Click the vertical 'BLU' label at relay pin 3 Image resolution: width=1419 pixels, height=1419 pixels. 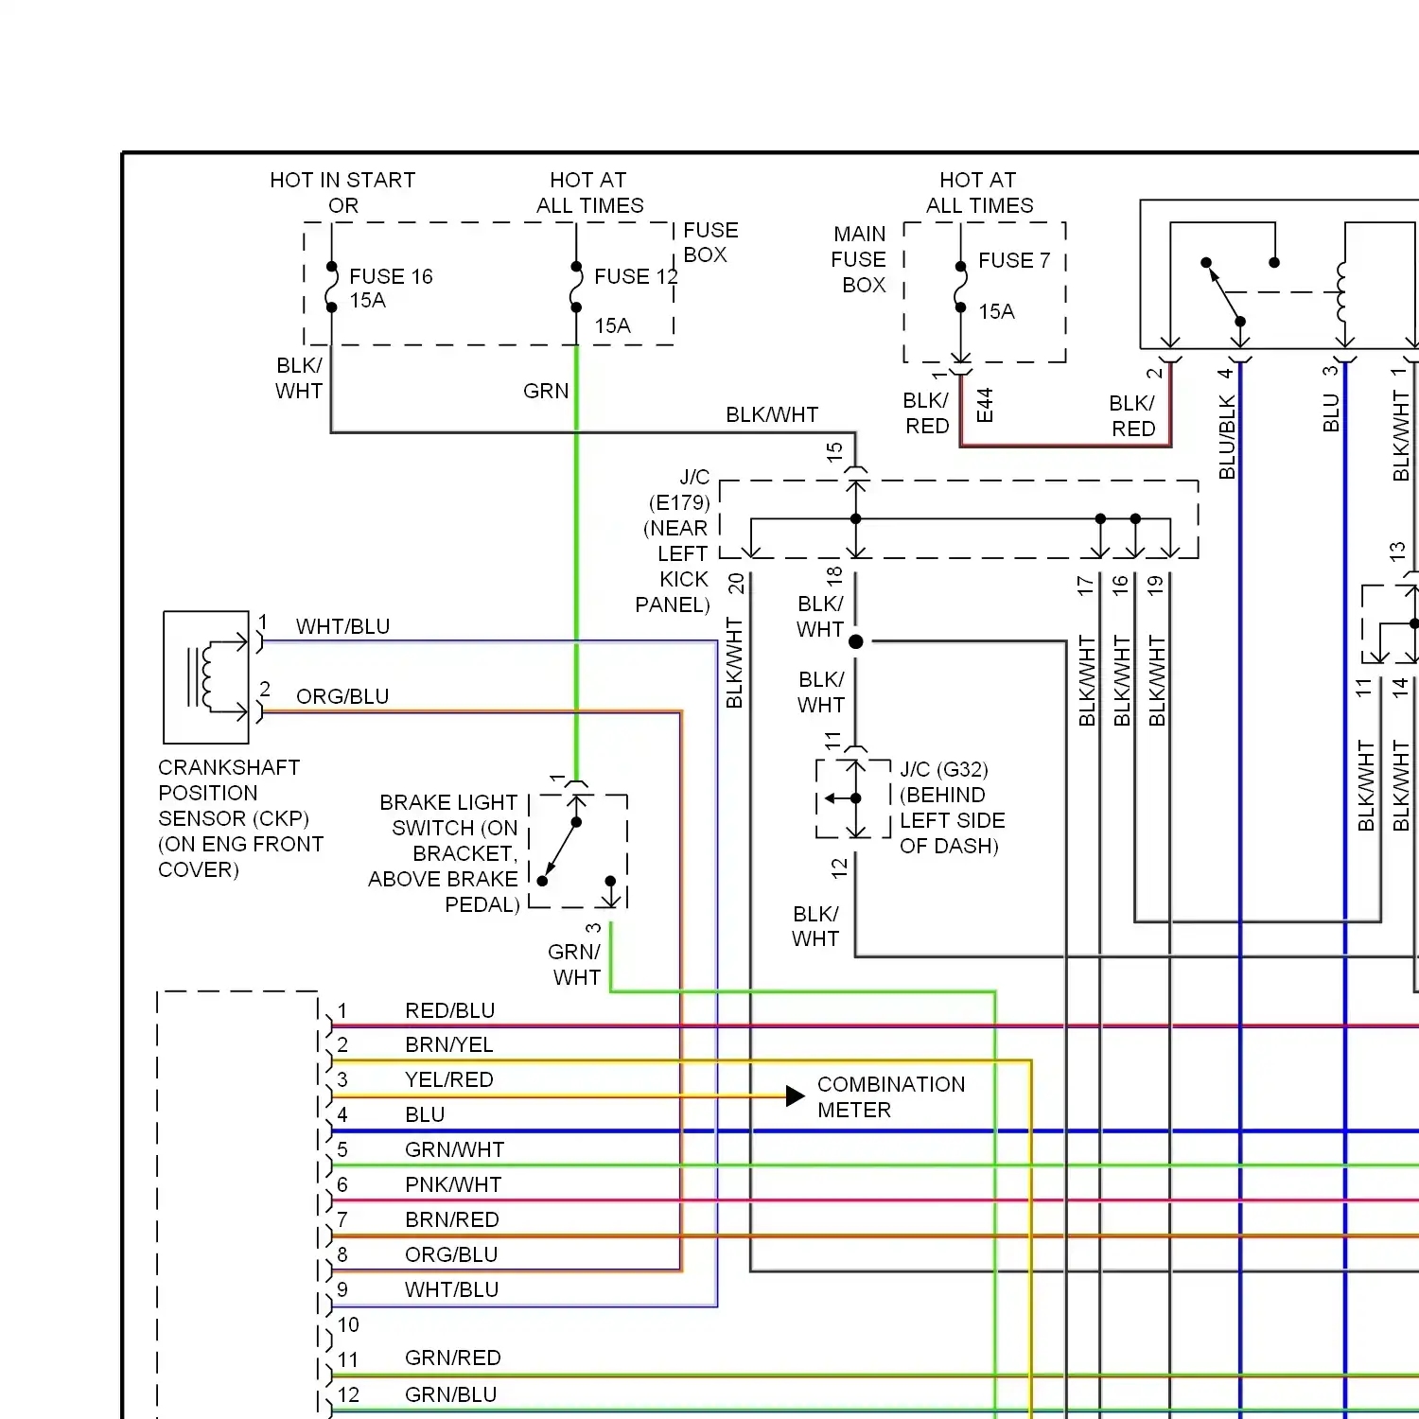point(1332,413)
